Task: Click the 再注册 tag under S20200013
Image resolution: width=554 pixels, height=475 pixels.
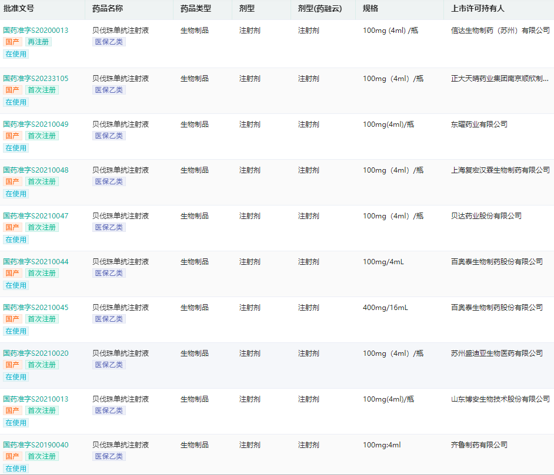Action: [x=38, y=42]
